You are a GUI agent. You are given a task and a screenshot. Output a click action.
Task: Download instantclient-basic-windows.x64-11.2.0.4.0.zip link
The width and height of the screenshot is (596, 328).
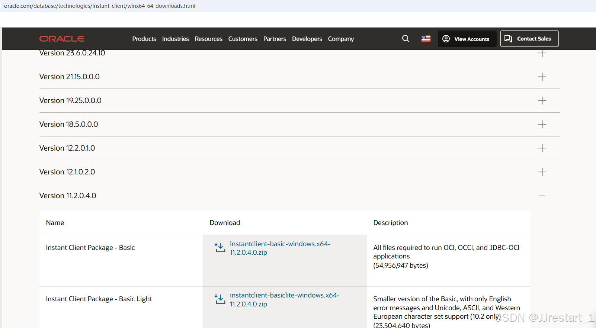pos(280,248)
